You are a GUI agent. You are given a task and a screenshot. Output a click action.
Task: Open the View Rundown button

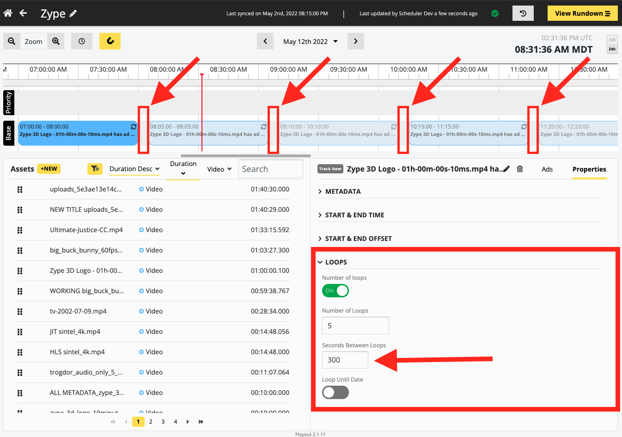click(583, 13)
